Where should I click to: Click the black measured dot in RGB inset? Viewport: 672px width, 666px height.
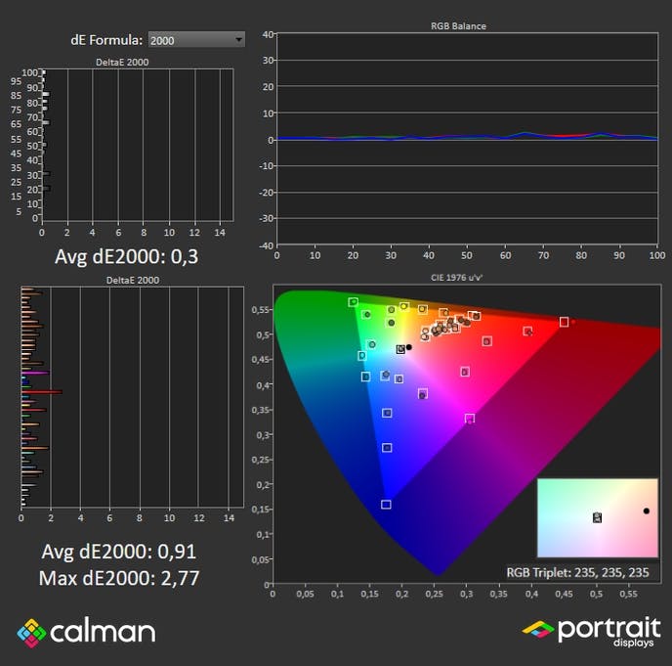pyautogui.click(x=646, y=511)
